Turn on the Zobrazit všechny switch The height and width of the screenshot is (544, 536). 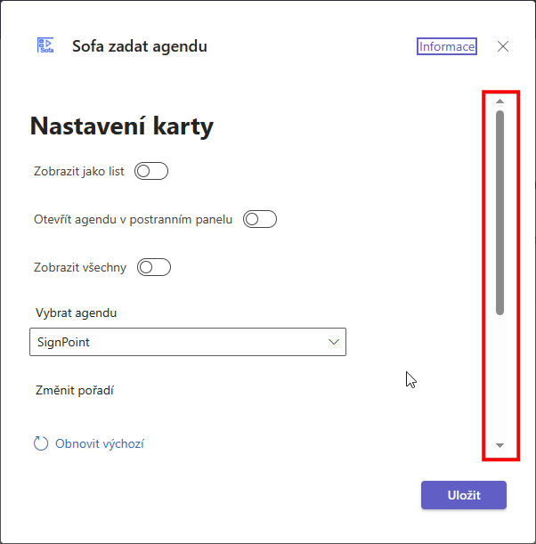[x=154, y=267]
